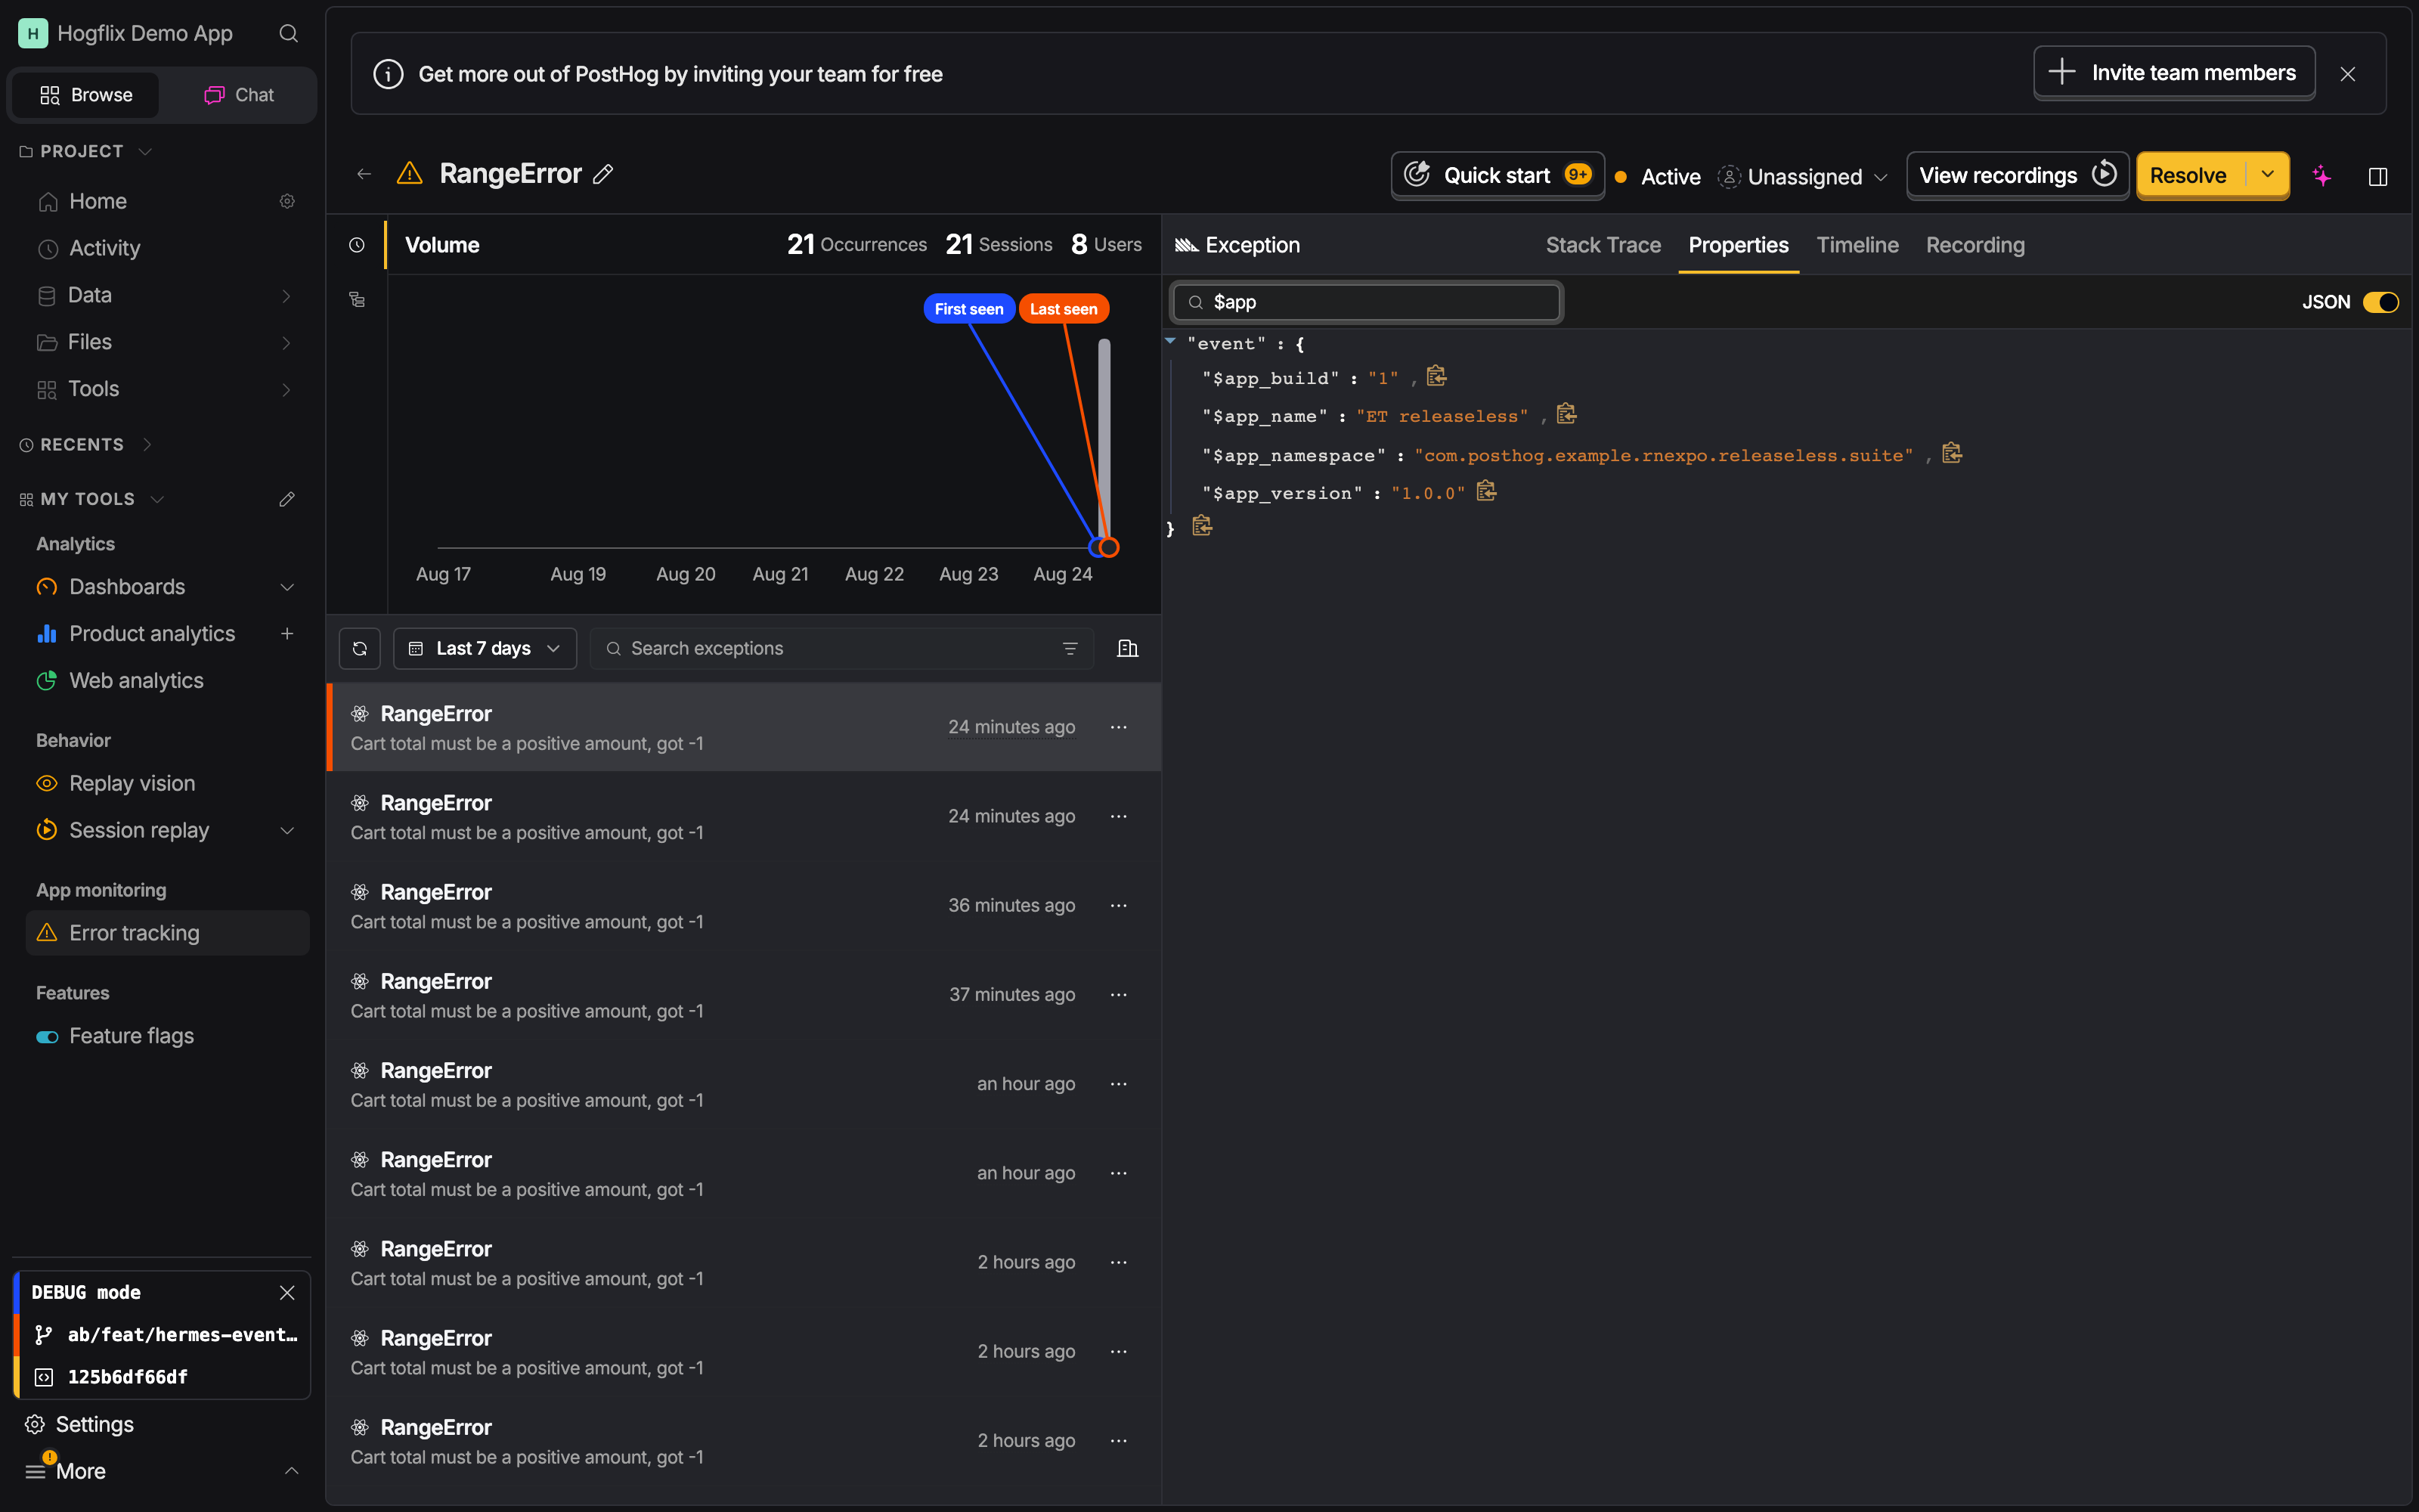Add a new Product analytics insight
Image resolution: width=2419 pixels, height=1512 pixels.
[287, 634]
